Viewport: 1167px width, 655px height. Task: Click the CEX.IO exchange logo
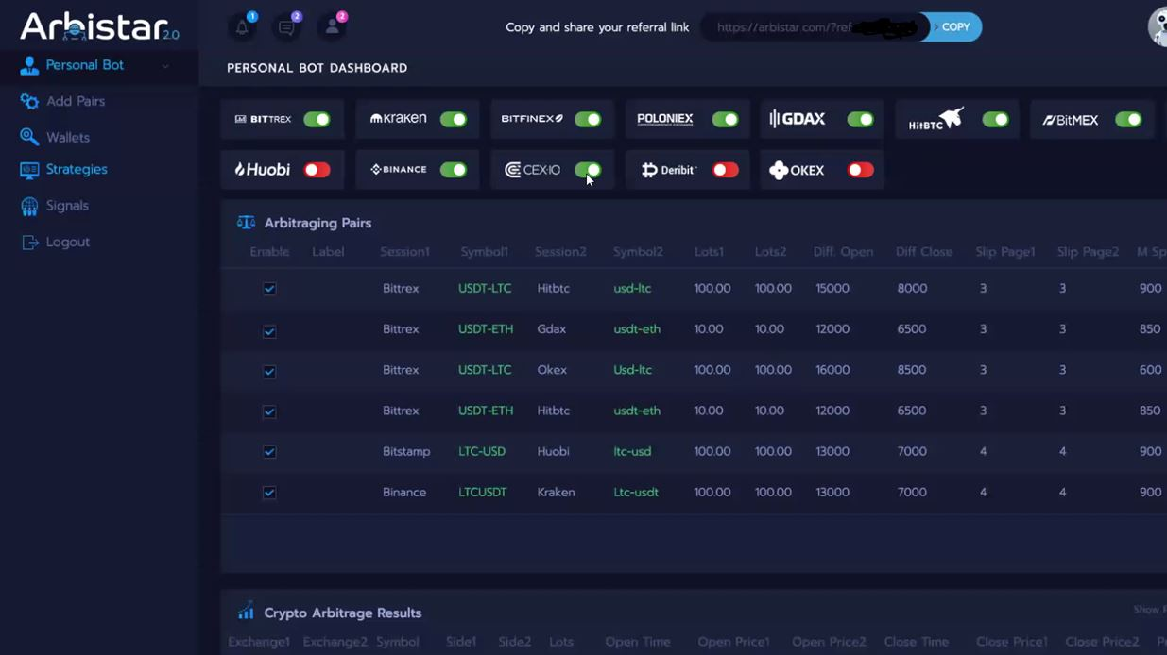[x=532, y=170]
